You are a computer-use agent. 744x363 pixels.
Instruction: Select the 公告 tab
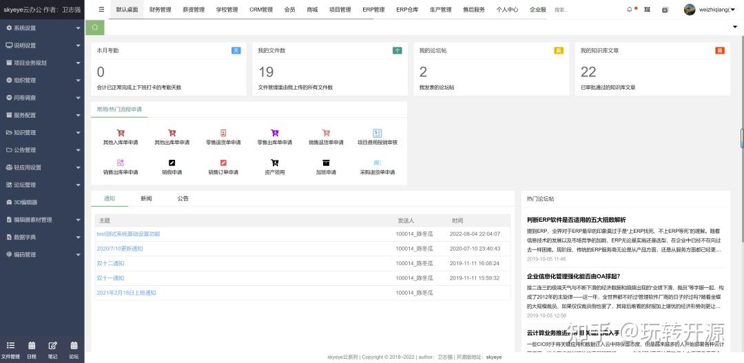point(183,198)
